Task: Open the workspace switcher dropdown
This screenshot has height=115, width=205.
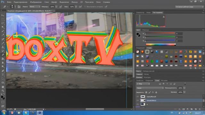Action: click(x=189, y=7)
